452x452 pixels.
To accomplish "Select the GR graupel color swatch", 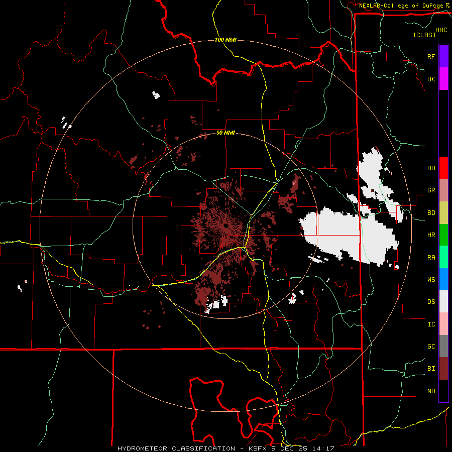I will [443, 190].
